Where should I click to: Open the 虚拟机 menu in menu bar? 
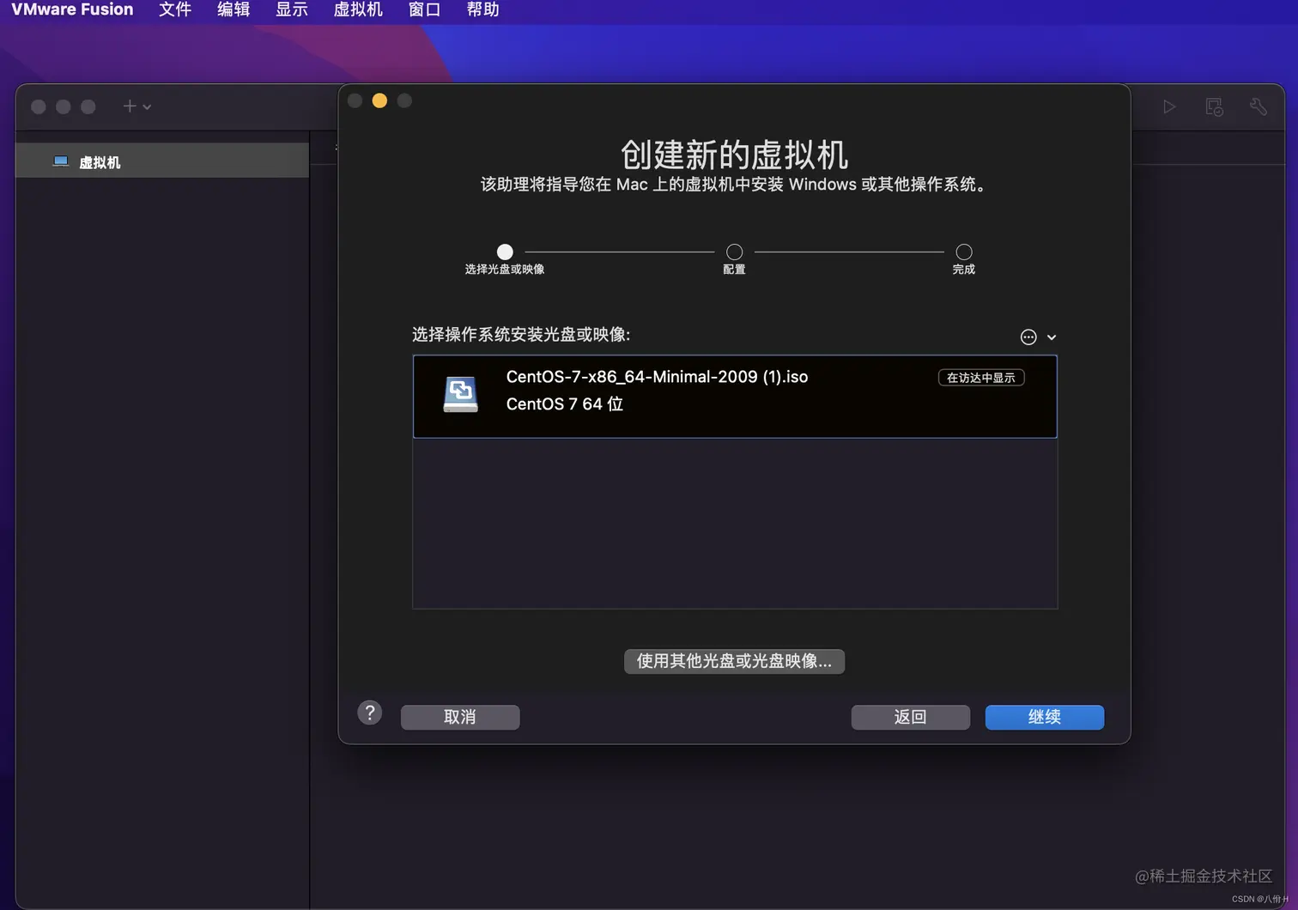pos(358,9)
